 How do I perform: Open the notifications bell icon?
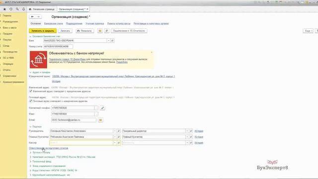point(23,9)
